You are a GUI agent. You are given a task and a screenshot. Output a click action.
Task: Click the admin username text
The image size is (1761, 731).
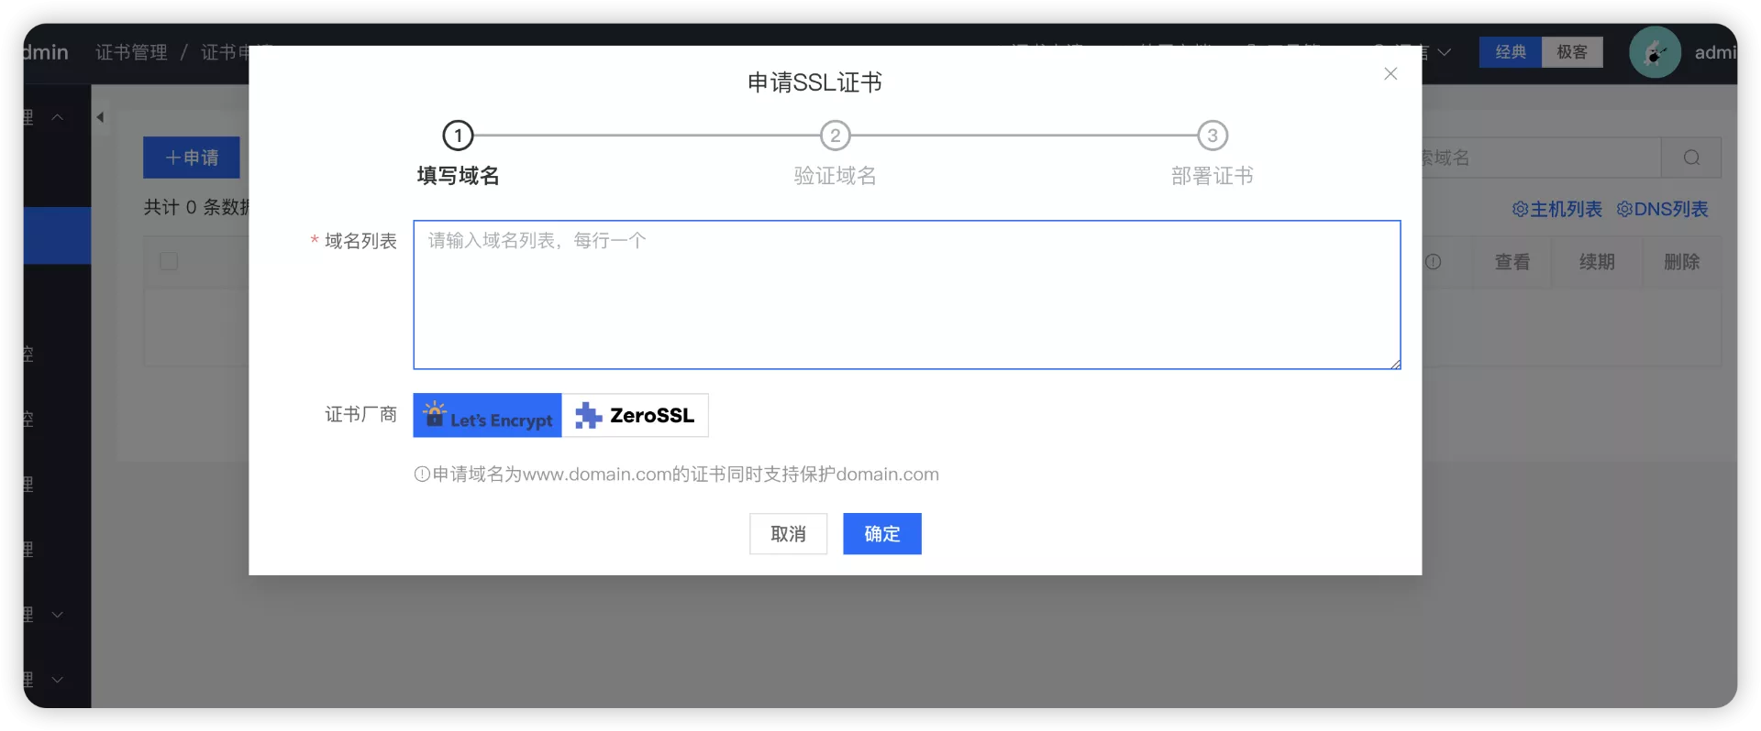click(1715, 52)
